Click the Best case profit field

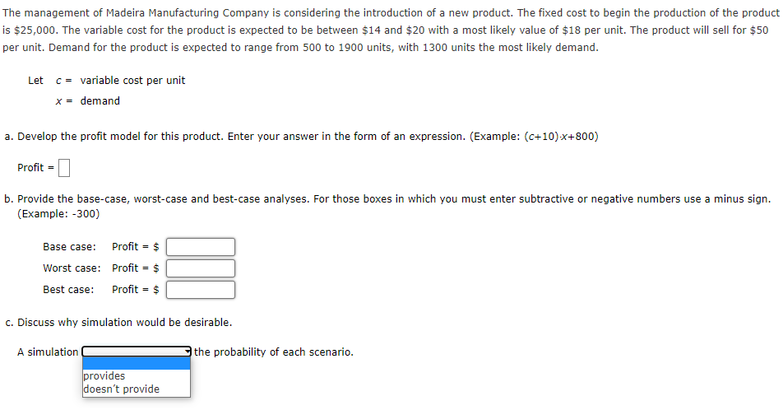200,290
